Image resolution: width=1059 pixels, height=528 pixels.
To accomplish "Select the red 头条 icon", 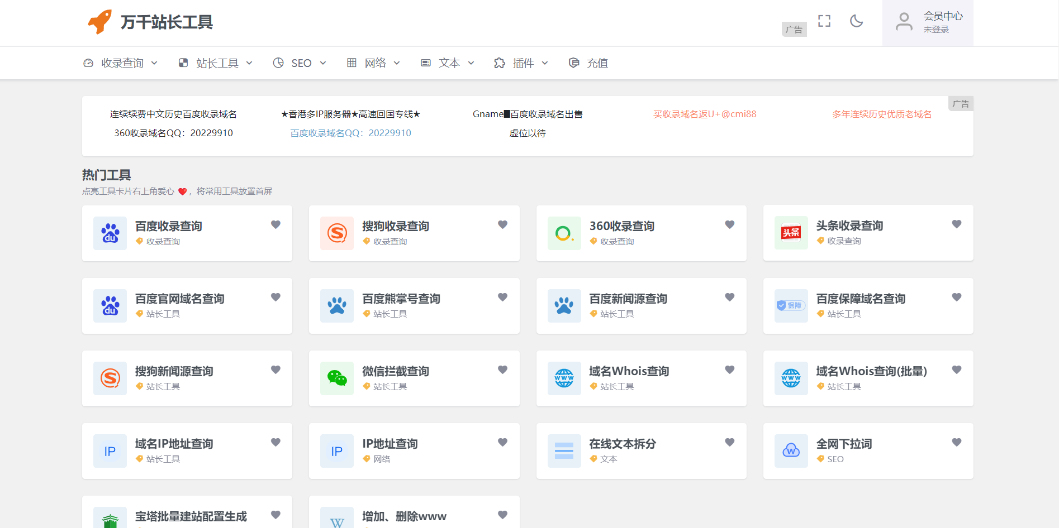I will (x=791, y=233).
